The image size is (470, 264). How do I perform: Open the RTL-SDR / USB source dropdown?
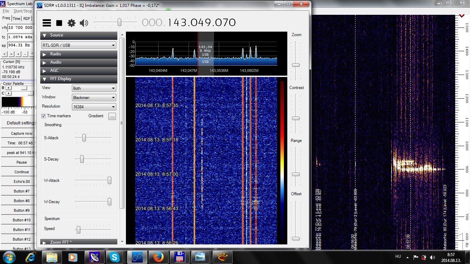78,45
